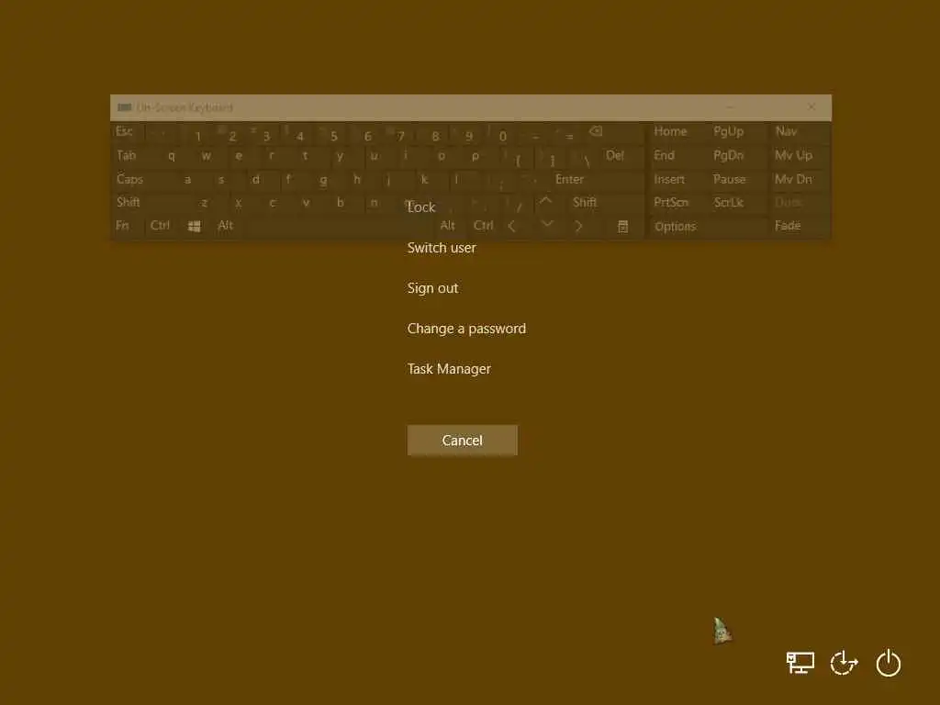Toggle the left Shift key beside z
The height and width of the screenshot is (705, 940).
[129, 202]
